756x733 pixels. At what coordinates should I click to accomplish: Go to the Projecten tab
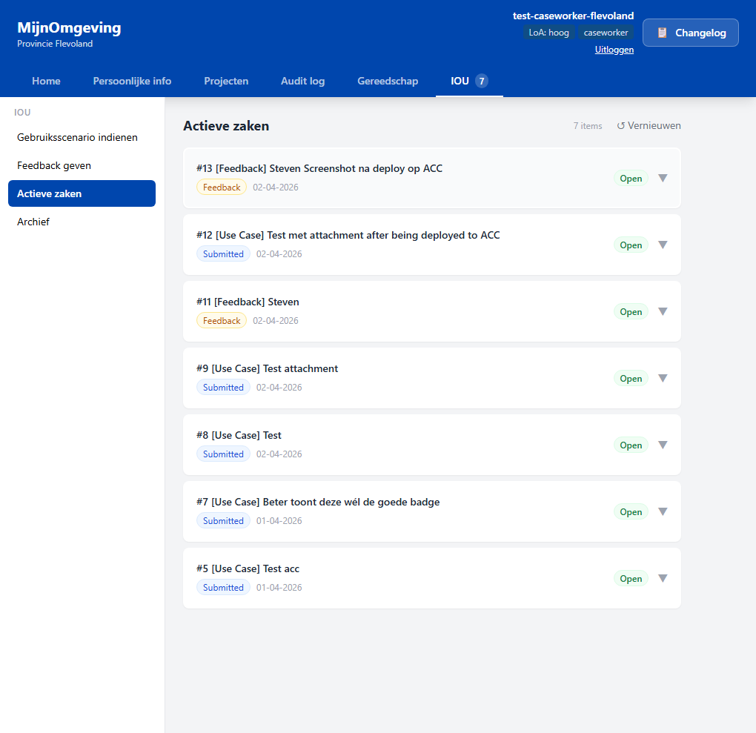point(226,81)
